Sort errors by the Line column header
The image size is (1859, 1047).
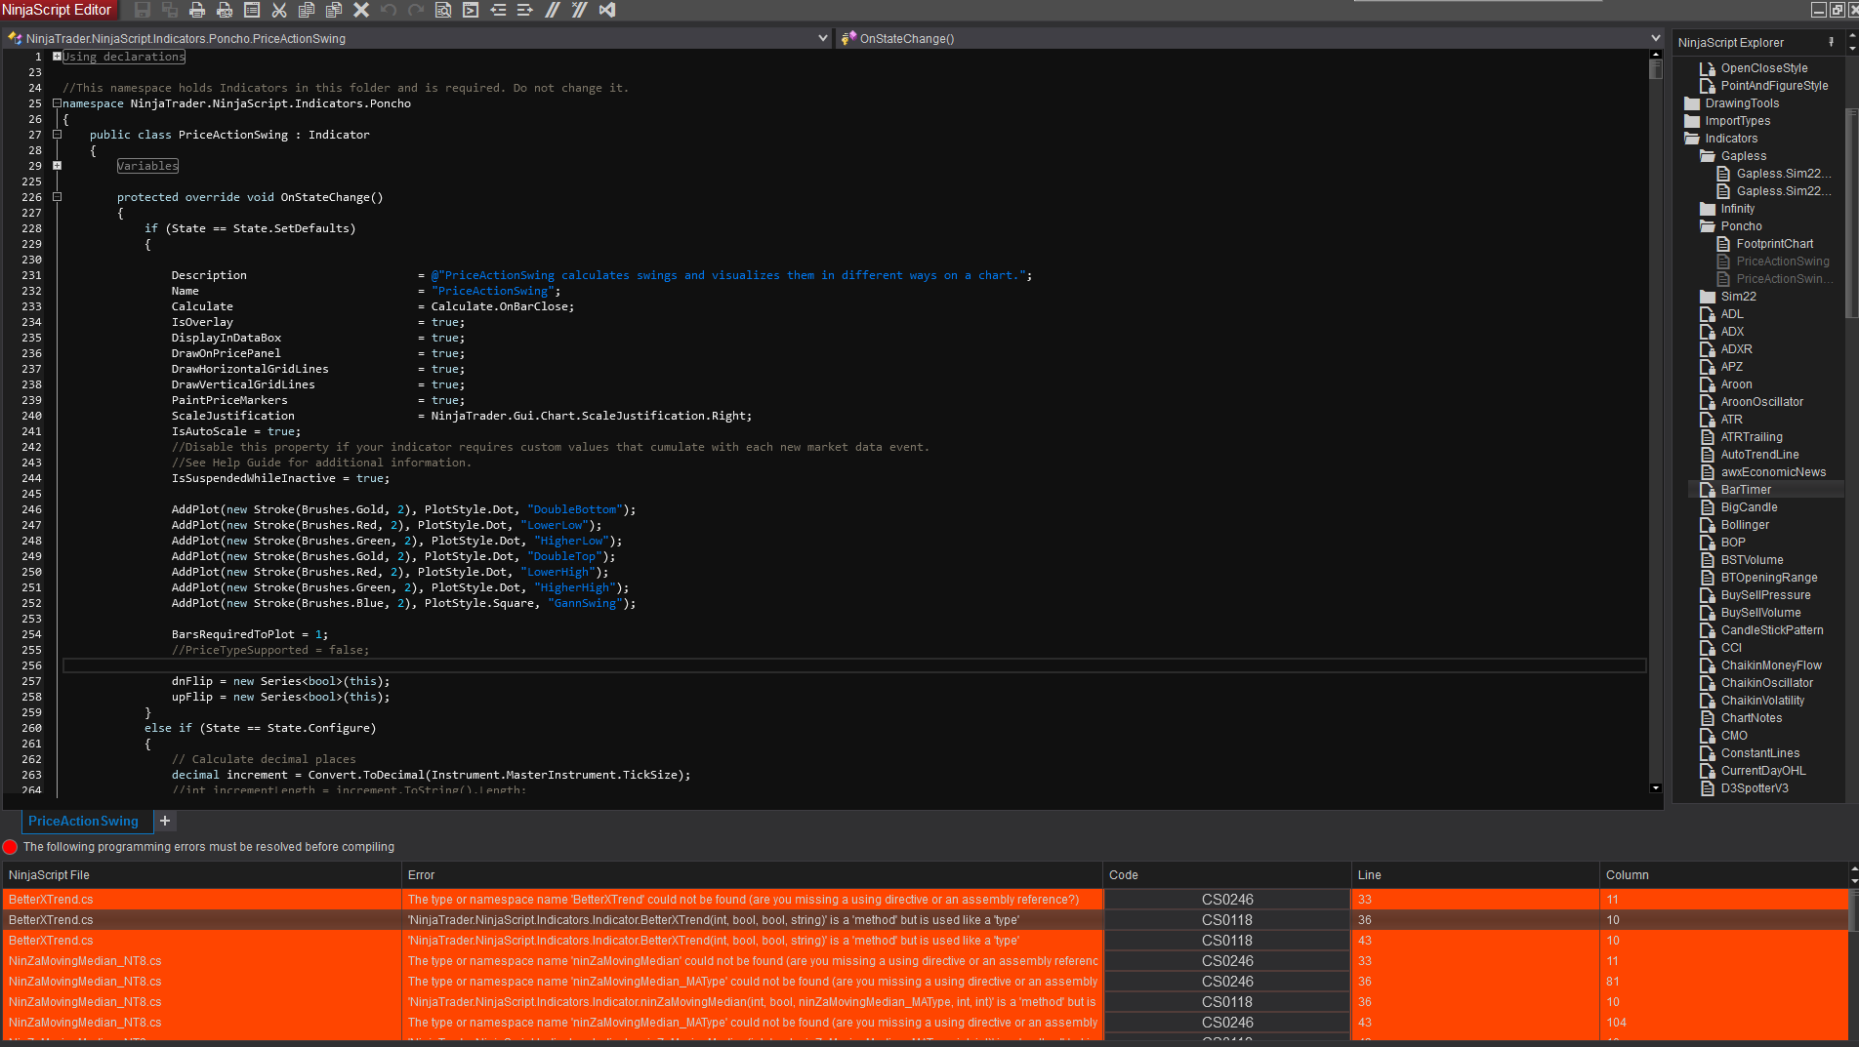pos(1370,875)
